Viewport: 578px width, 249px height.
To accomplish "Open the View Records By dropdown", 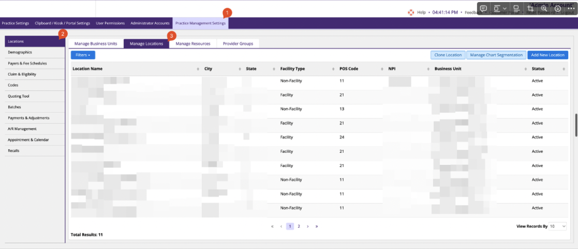I will click(x=557, y=227).
